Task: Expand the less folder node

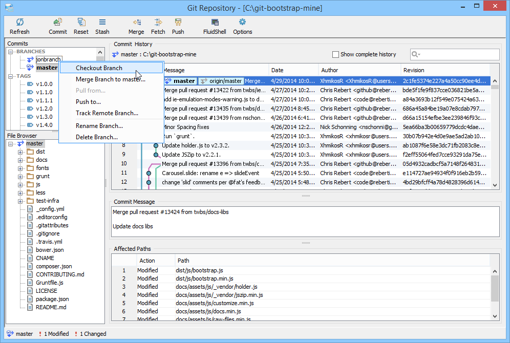Action: click(20, 193)
